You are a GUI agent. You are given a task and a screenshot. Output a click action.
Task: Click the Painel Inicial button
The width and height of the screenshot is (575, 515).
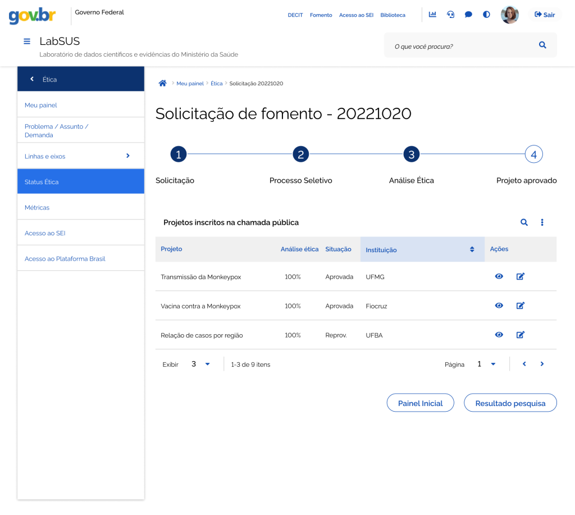coord(420,403)
